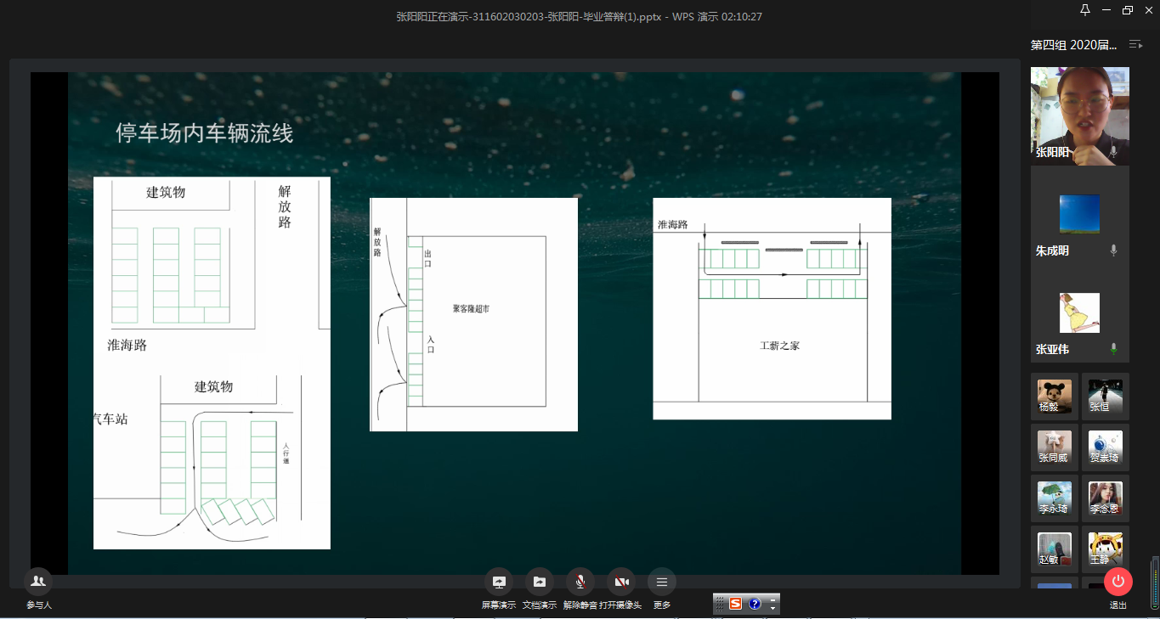Collapse the participant sidebar list icon

click(x=1135, y=44)
